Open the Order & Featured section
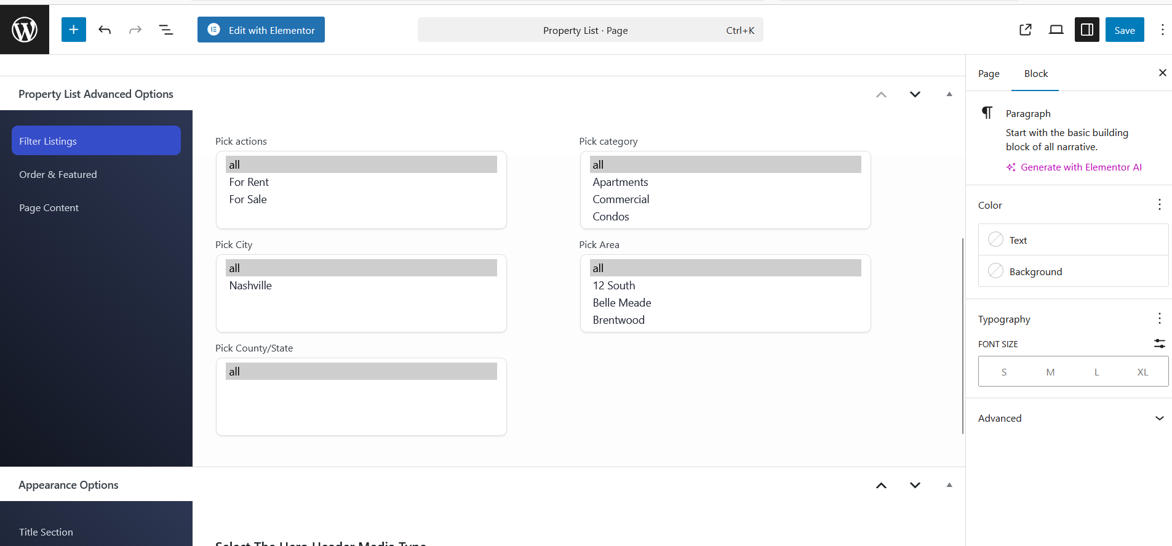This screenshot has width=1172, height=546. [x=58, y=175]
